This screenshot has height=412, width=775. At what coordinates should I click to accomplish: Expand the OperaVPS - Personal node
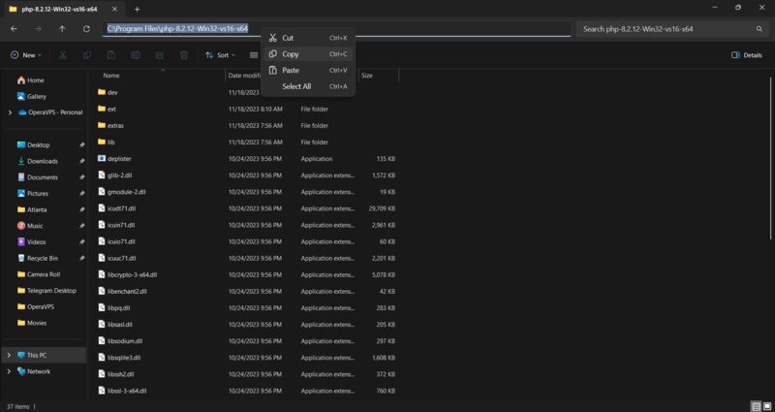pos(10,112)
